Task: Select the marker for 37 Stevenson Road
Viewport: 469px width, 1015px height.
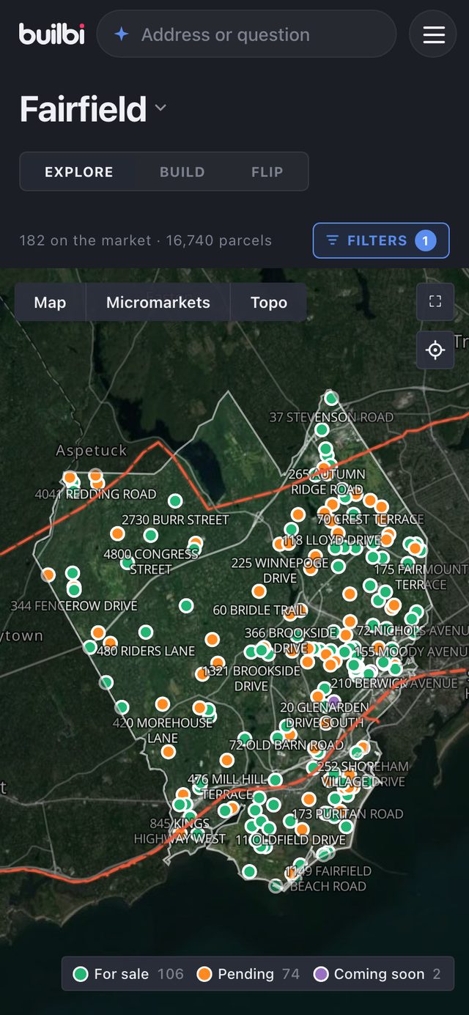Action: click(x=331, y=399)
